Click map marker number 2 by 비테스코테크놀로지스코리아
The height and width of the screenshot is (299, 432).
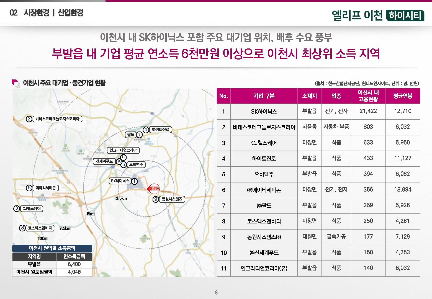(29, 119)
